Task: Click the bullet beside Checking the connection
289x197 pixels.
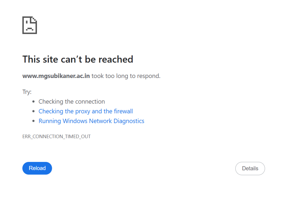Action: click(34, 101)
